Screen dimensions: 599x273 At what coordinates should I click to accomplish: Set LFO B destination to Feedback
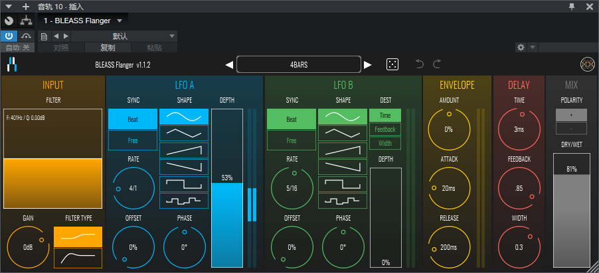click(385, 129)
